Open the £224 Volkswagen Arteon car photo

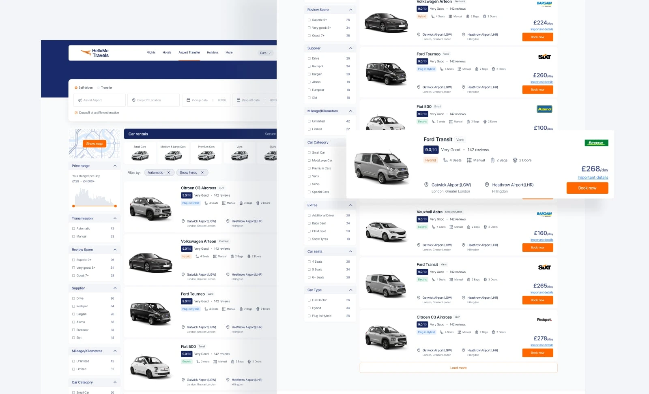386,22
